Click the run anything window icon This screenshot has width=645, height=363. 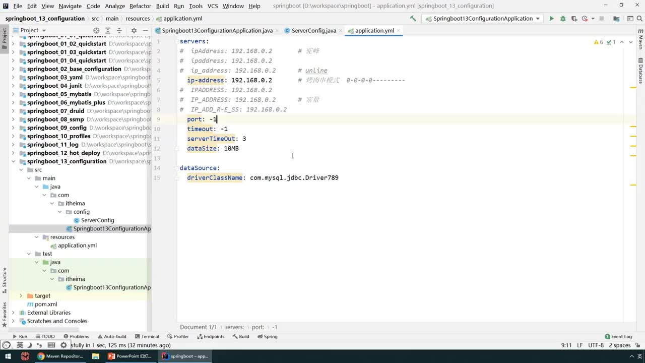pyautogui.click(x=630, y=19)
